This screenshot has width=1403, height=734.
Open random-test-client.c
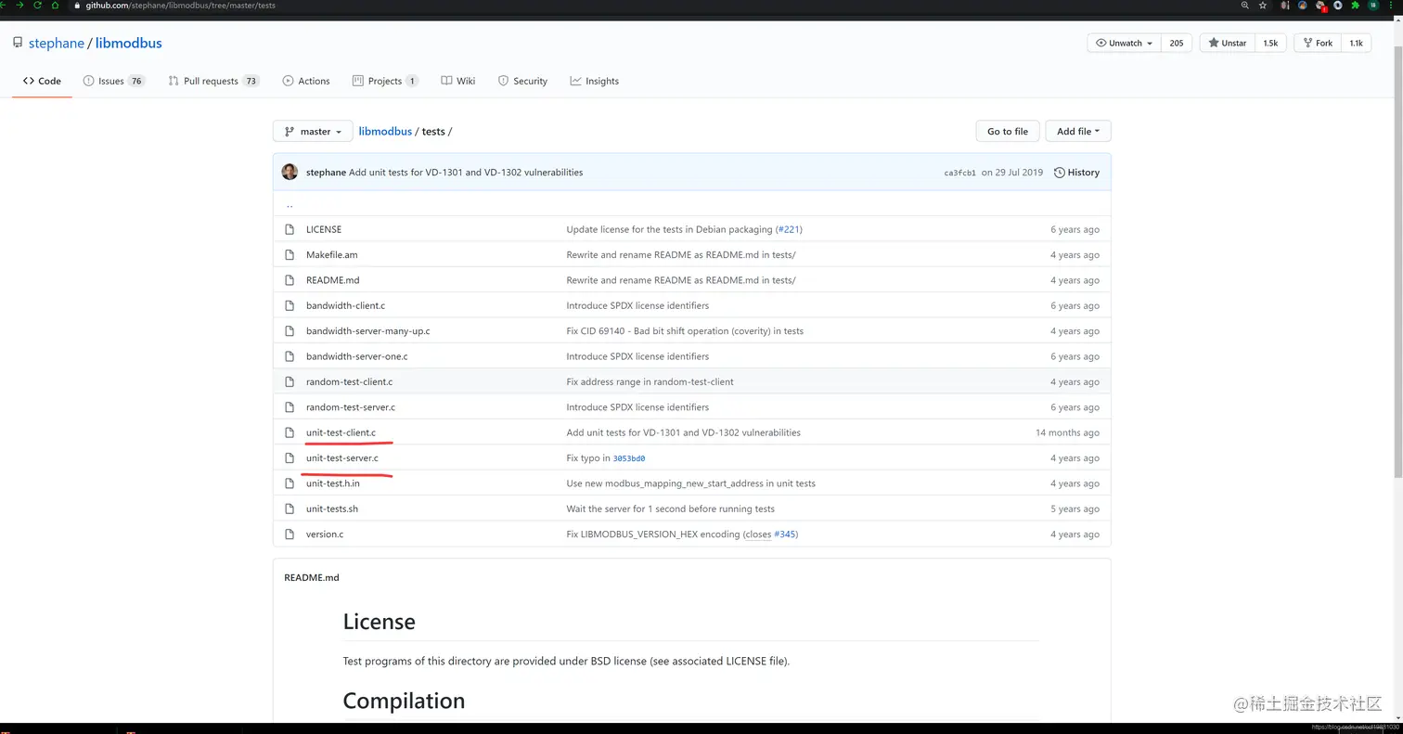[x=349, y=382]
